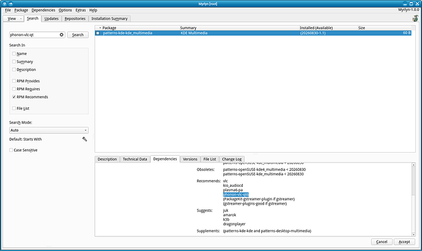The image size is (422, 251).
Task: Switch to Installation Summary tab
Action: pos(109,18)
